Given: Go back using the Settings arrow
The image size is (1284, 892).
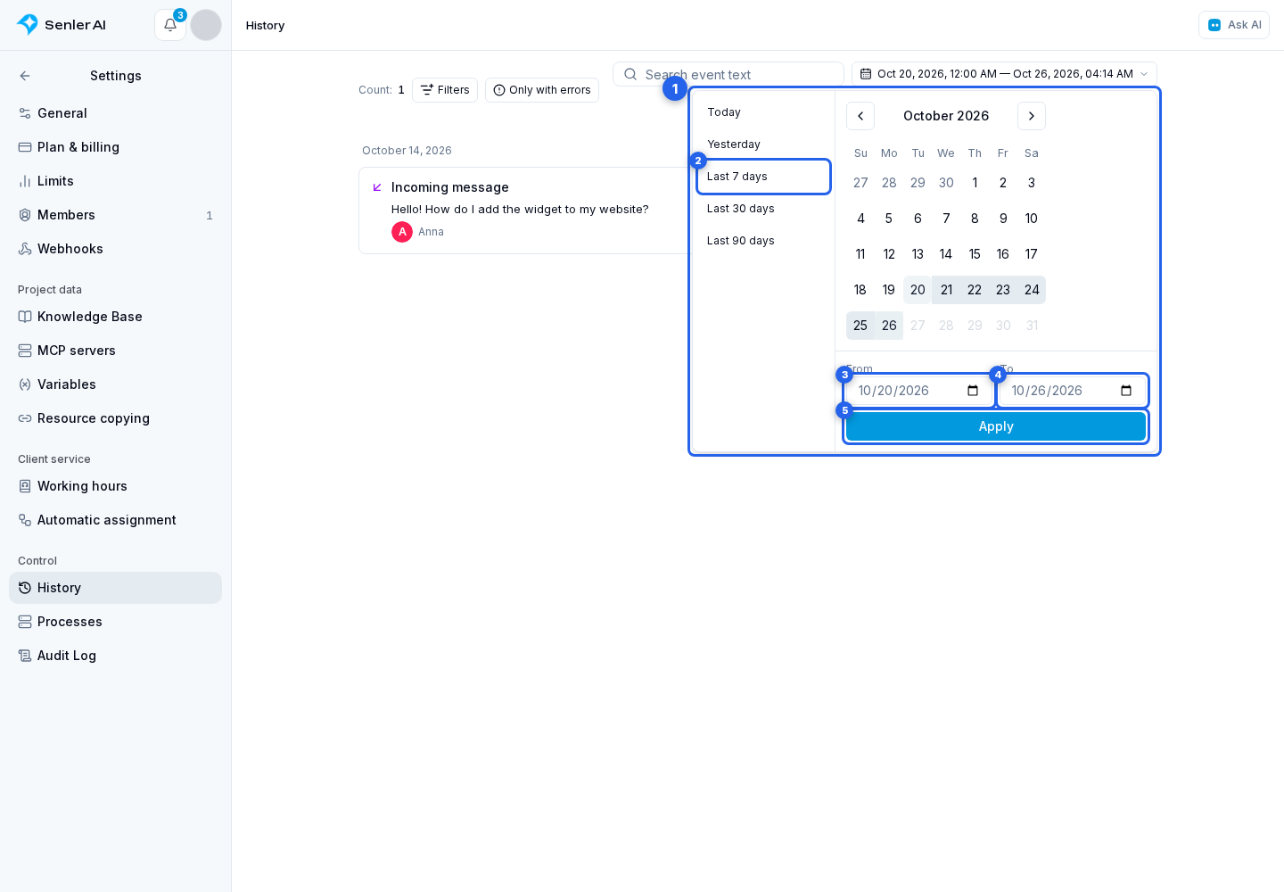Looking at the screenshot, I should click(x=25, y=76).
